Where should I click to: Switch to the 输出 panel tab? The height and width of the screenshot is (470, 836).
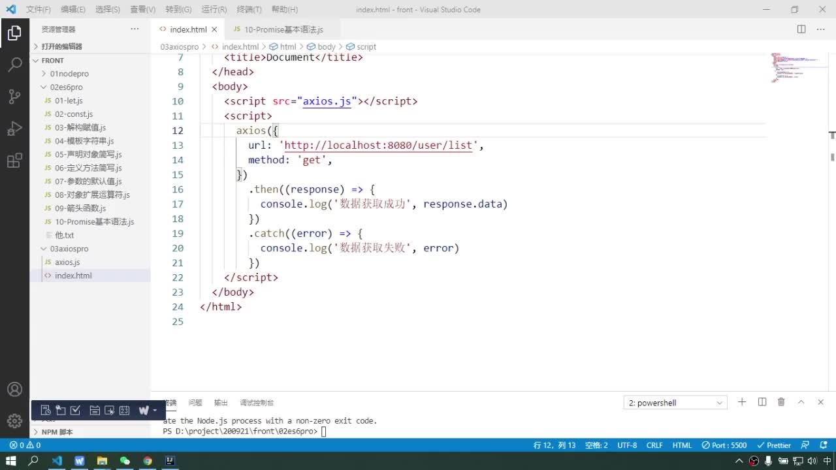[221, 403]
